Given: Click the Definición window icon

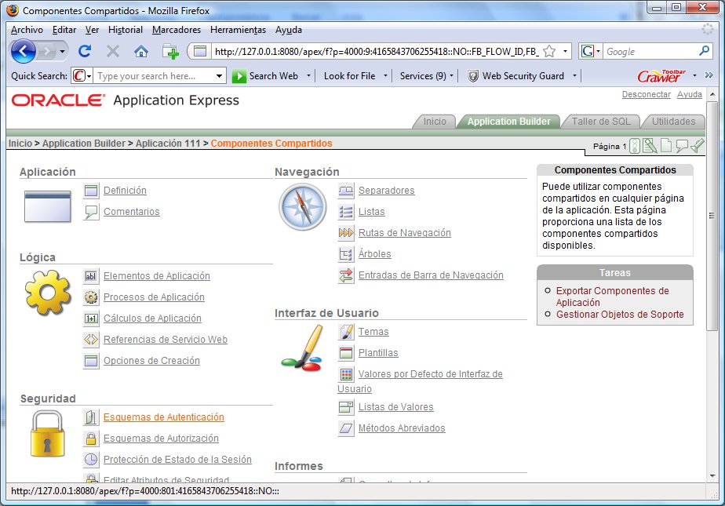Looking at the screenshot, I should 91,191.
